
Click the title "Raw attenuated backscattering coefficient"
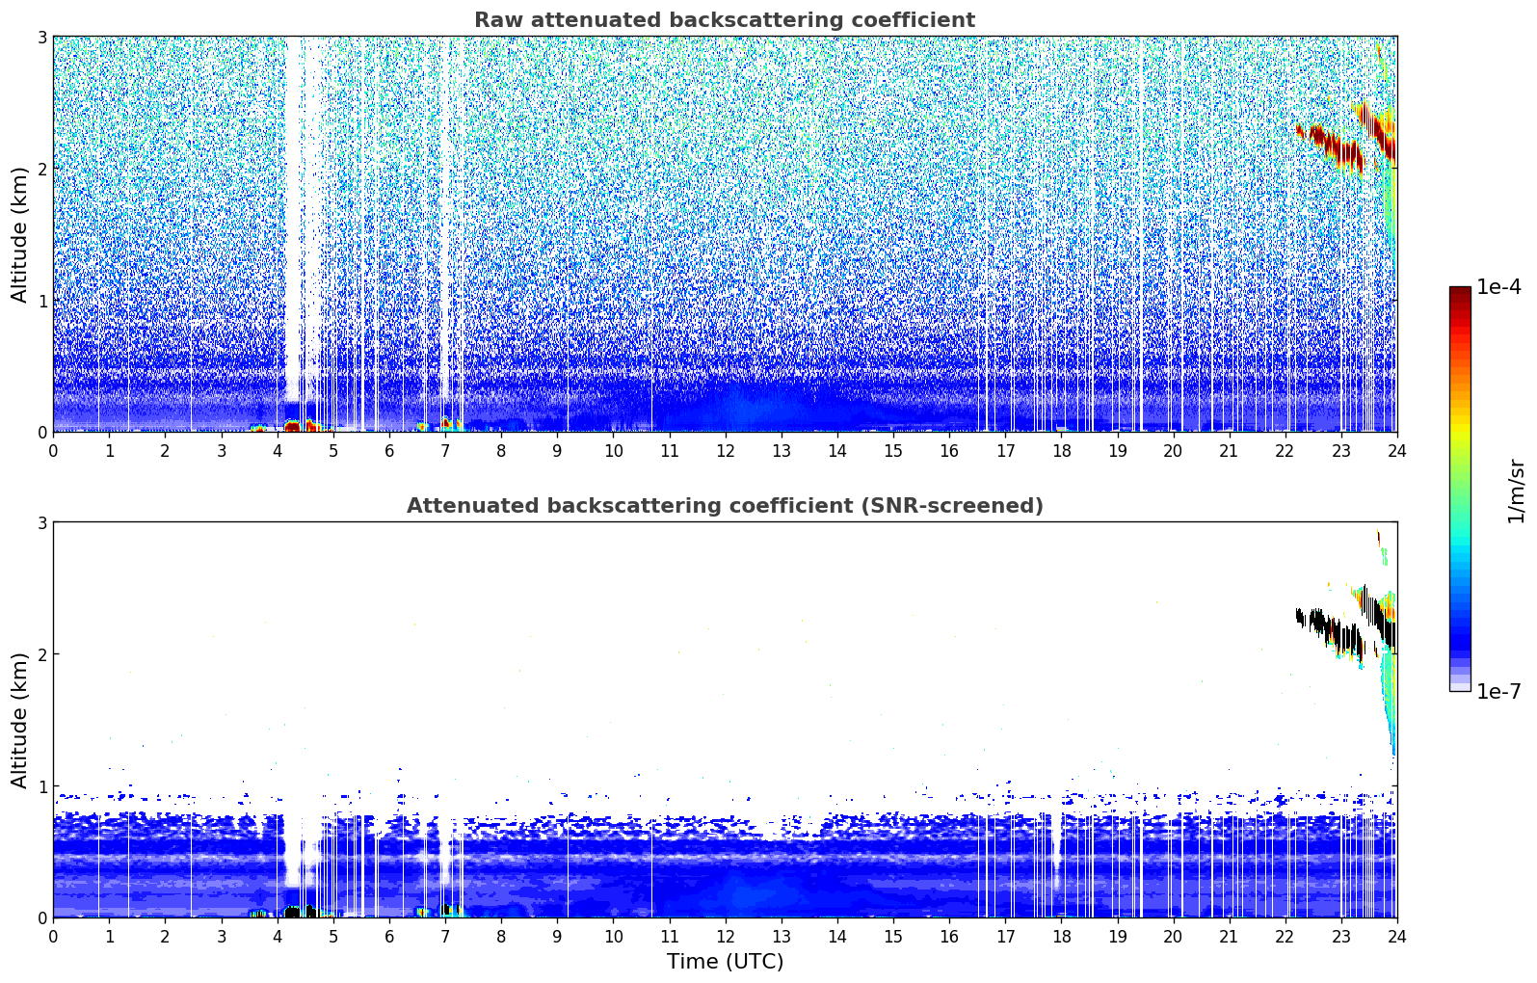725,20
